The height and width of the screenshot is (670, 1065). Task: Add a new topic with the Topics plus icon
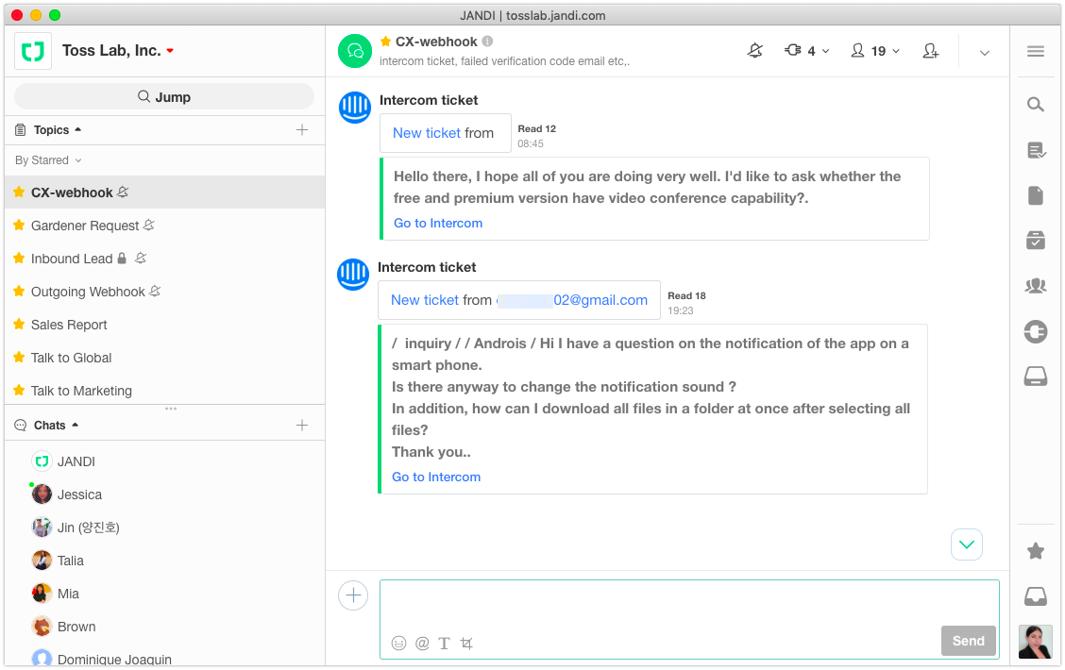click(302, 129)
